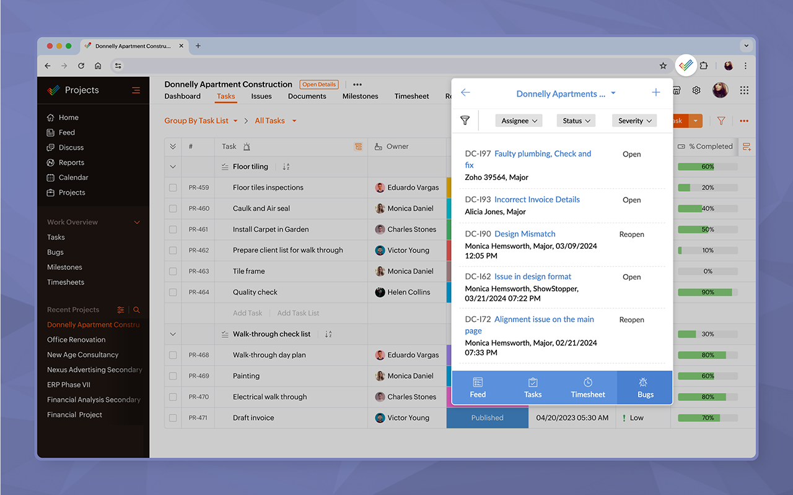Open the apps grid icon

click(x=744, y=90)
